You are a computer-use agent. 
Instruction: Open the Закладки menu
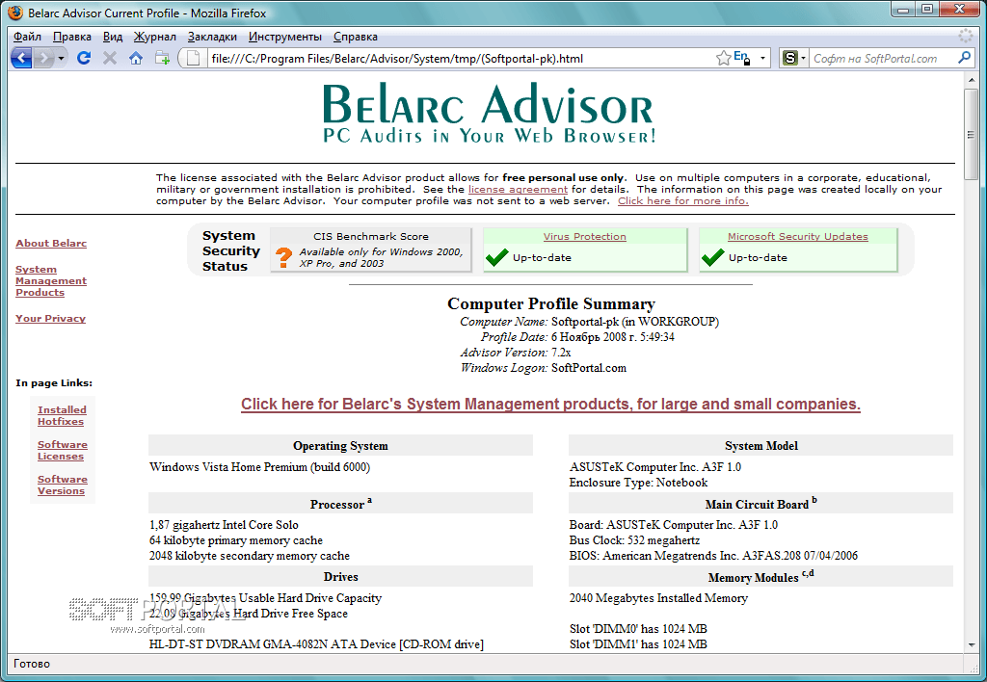tap(212, 37)
